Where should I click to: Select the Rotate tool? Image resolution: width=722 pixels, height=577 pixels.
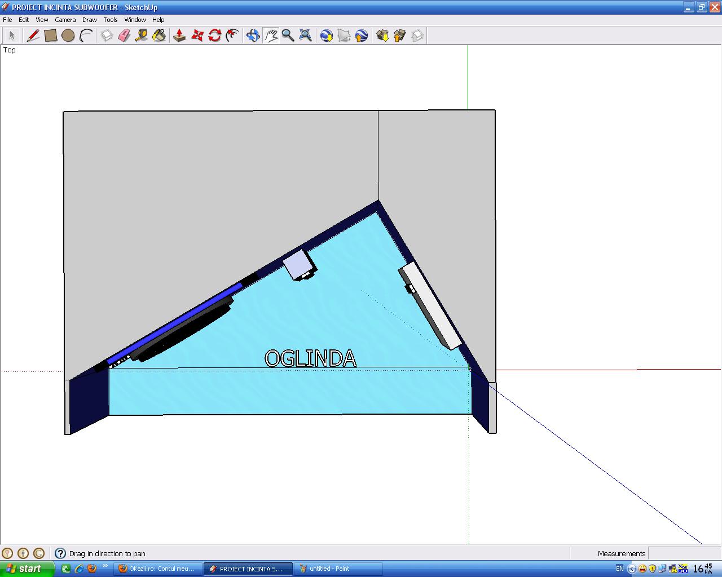pyautogui.click(x=214, y=35)
